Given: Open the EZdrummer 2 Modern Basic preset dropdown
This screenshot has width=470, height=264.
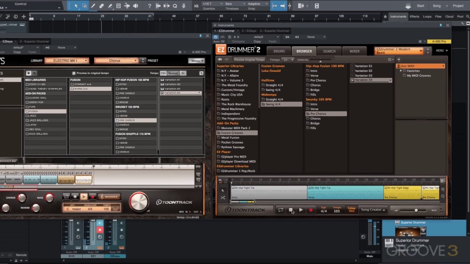Looking at the screenshot, I should point(399,51).
